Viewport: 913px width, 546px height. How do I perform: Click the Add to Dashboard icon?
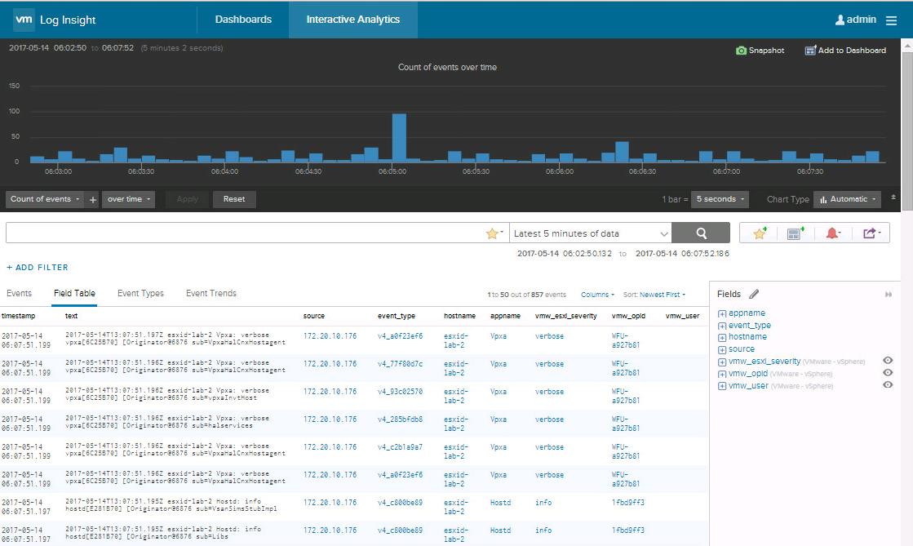click(810, 51)
